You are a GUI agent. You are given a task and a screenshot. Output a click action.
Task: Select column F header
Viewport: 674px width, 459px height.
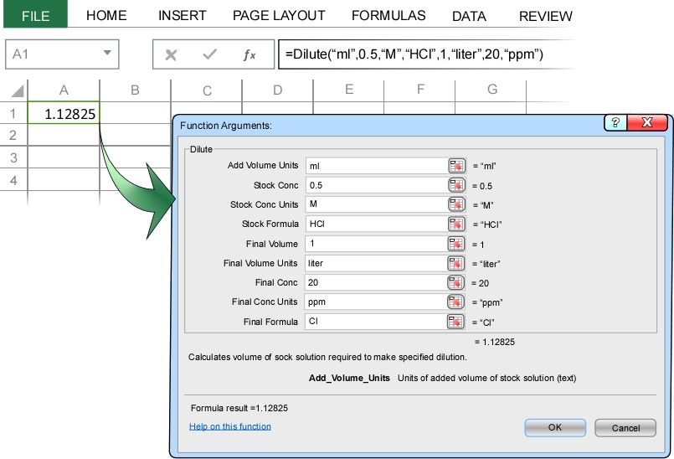[420, 90]
